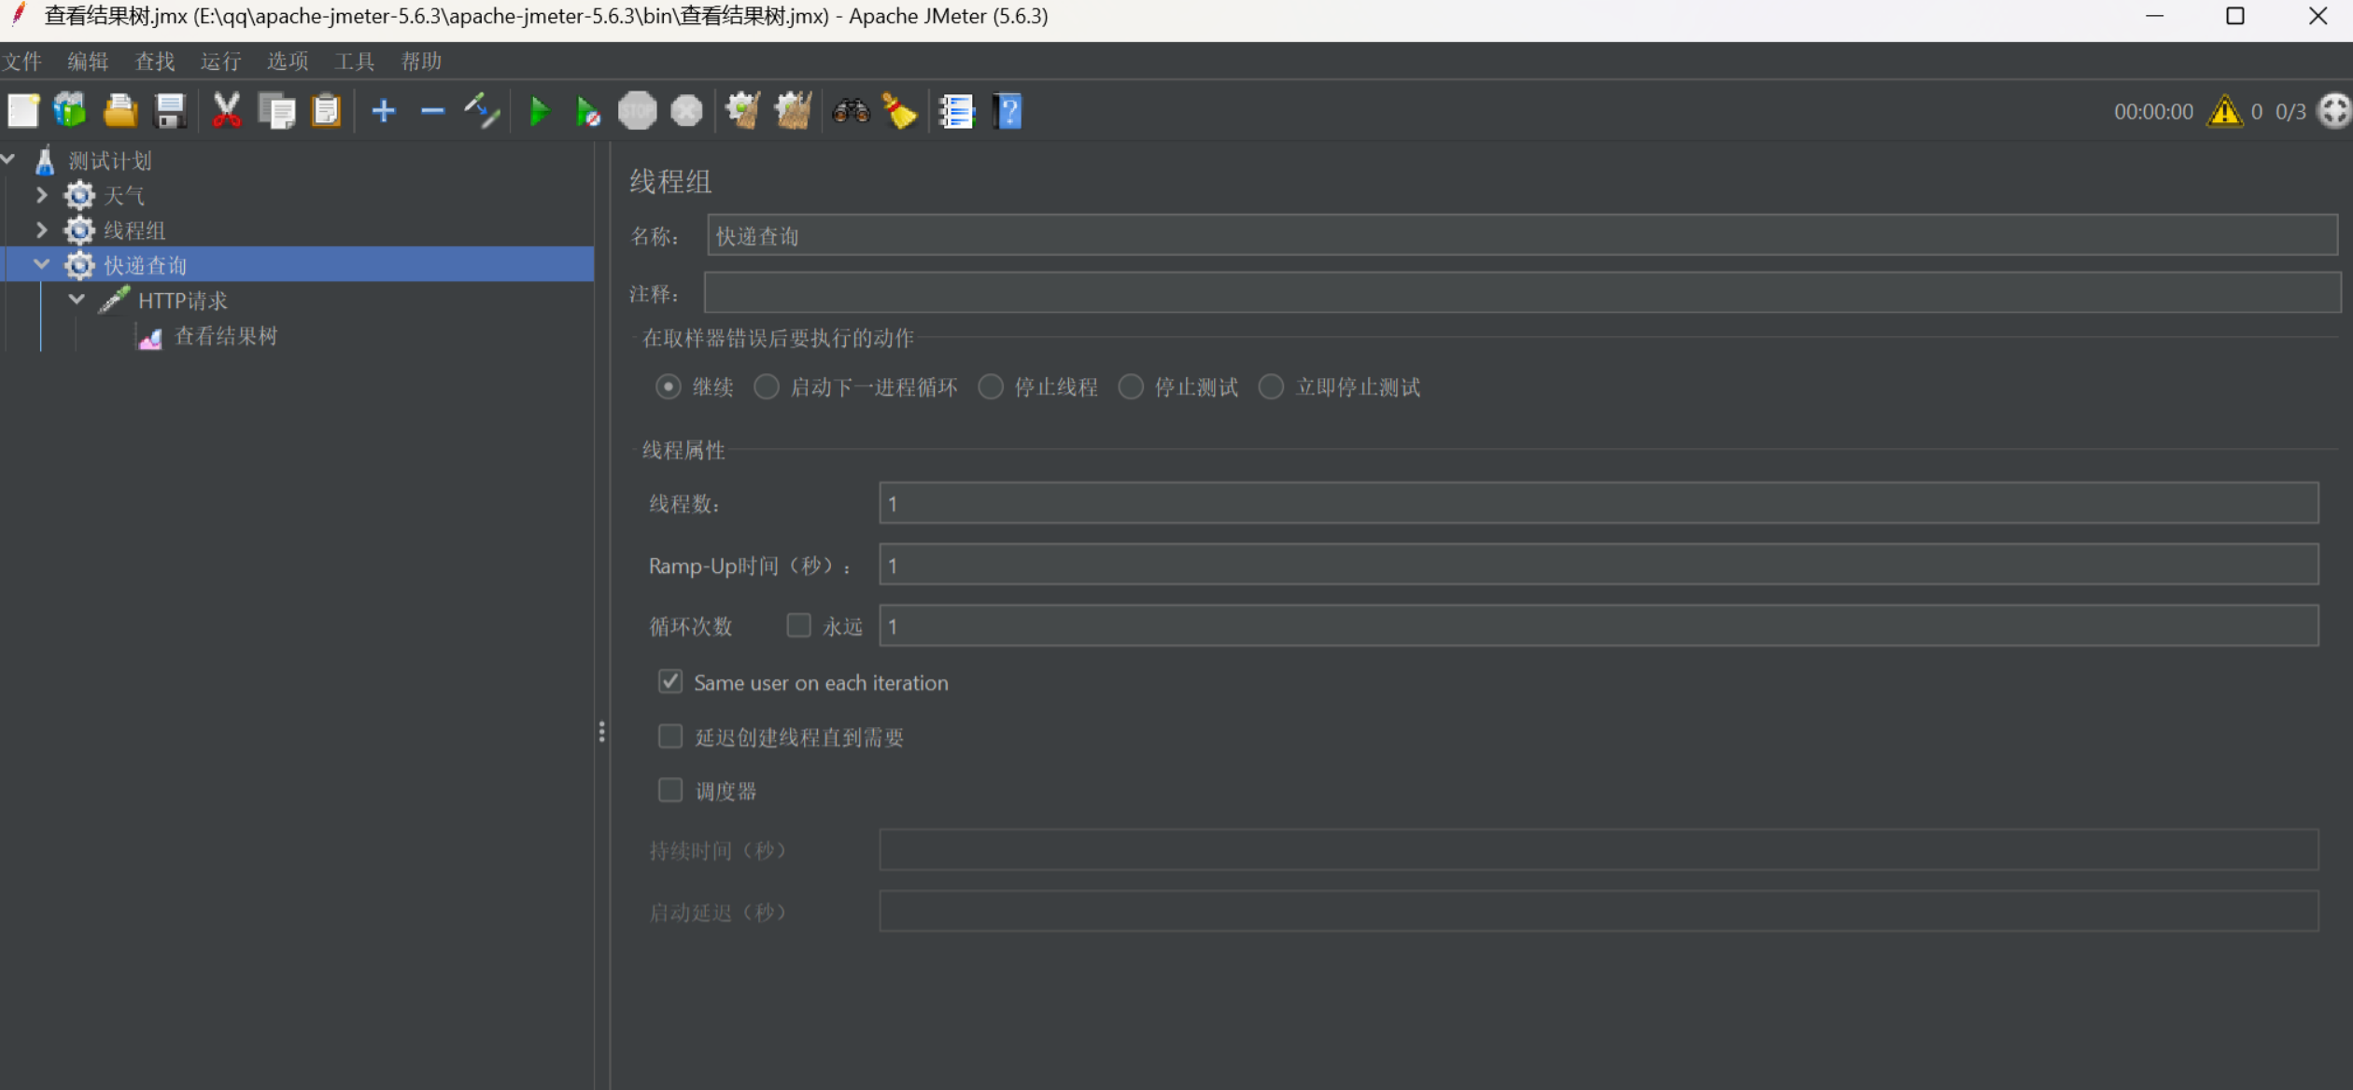The height and width of the screenshot is (1090, 2353).
Task: Click the green Start test run icon
Action: [539, 112]
